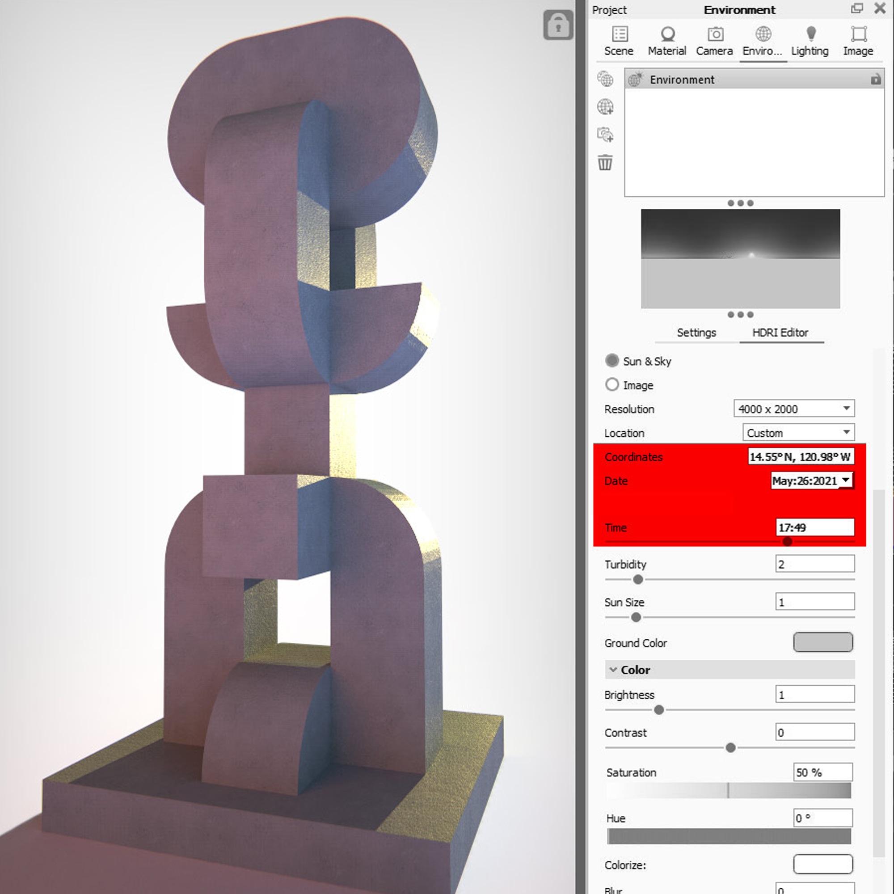Select the Sun & Sky radio button
Viewport: 894px width, 894px height.
pos(612,361)
